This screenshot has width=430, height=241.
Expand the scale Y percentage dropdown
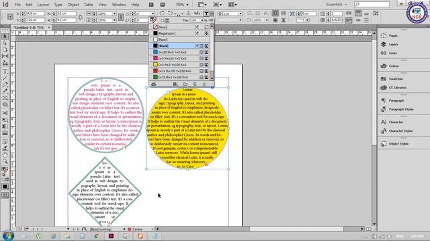pyautogui.click(x=114, y=20)
